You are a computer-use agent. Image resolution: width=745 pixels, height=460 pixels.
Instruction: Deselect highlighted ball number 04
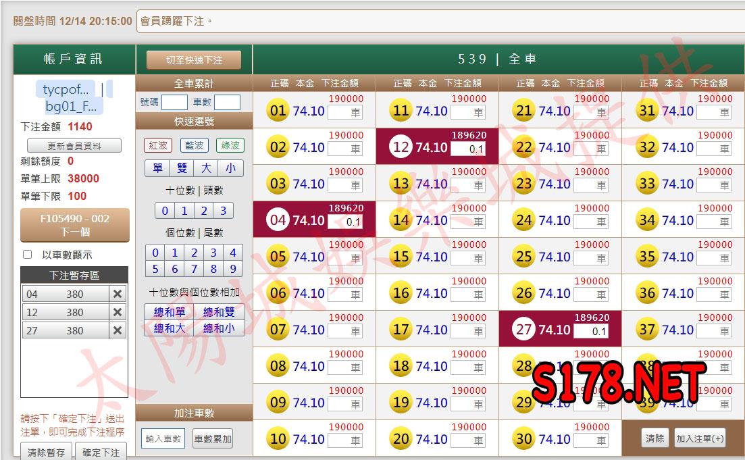pyautogui.click(x=278, y=220)
